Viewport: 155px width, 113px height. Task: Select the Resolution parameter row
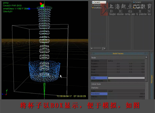click(118, 94)
